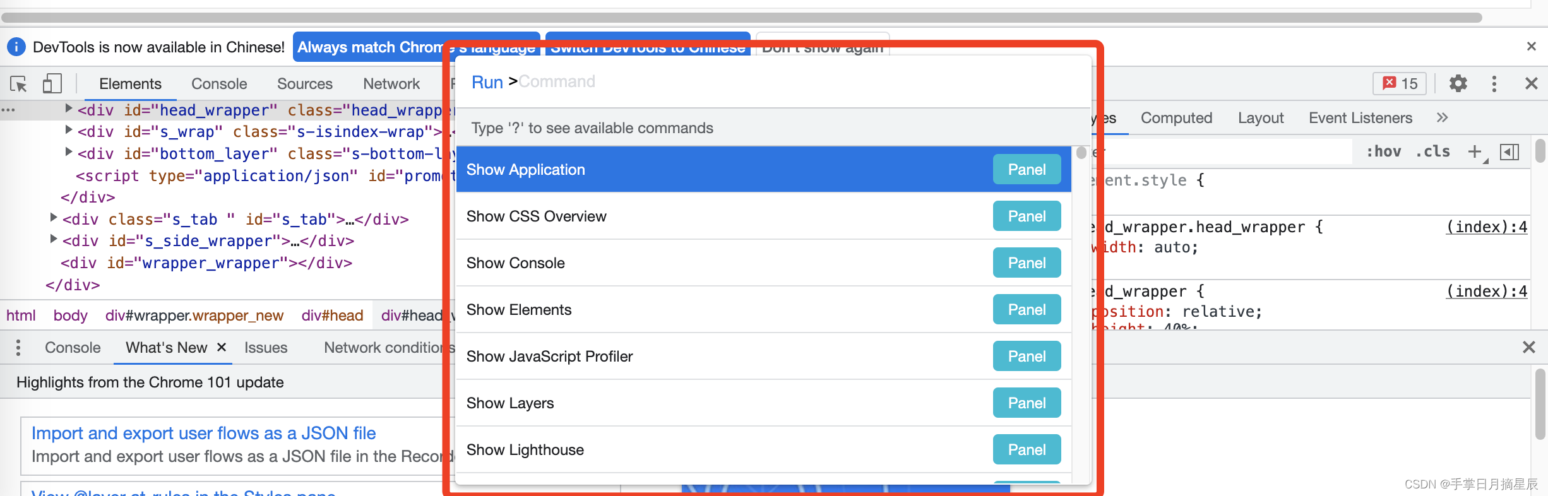Viewport: 1548px width, 496px height.
Task: Switch to the Elements tab
Action: tap(130, 83)
